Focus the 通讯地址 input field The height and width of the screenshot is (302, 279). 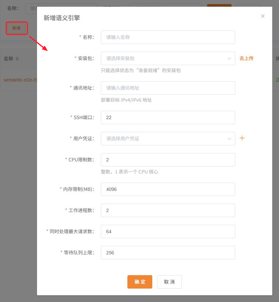(x=168, y=88)
